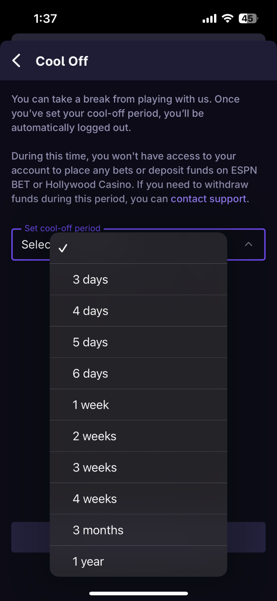277x601 pixels.
Task: Tap the checkmark icon in dropdown
Action: 63,248
